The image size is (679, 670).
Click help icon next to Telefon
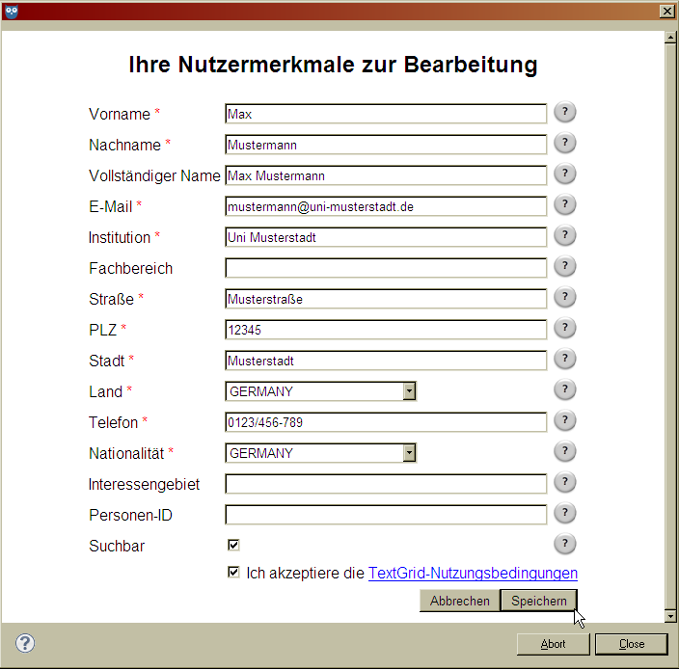pyautogui.click(x=565, y=421)
